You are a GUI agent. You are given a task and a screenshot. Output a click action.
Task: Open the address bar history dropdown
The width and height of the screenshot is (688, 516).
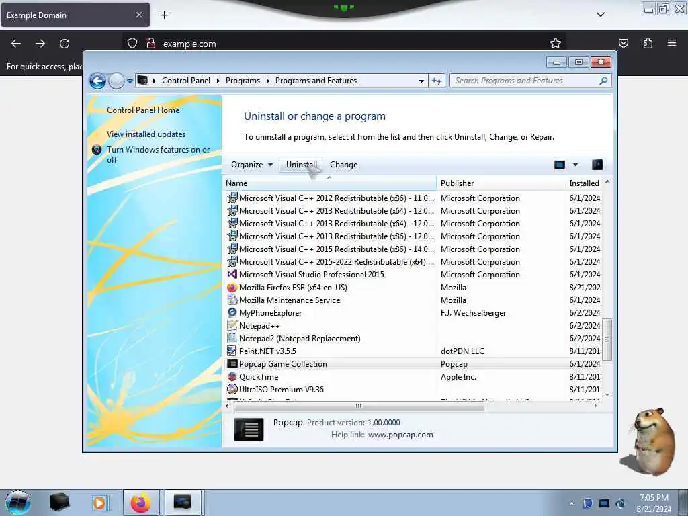tap(421, 81)
